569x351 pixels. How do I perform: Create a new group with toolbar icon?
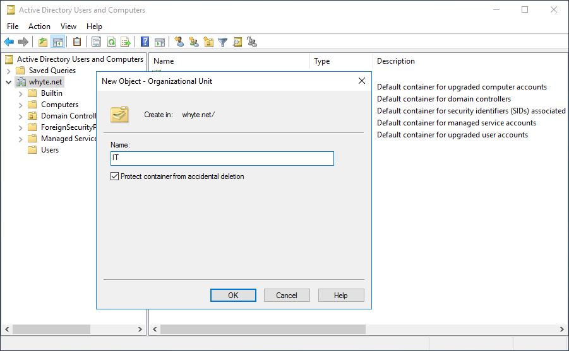[194, 42]
